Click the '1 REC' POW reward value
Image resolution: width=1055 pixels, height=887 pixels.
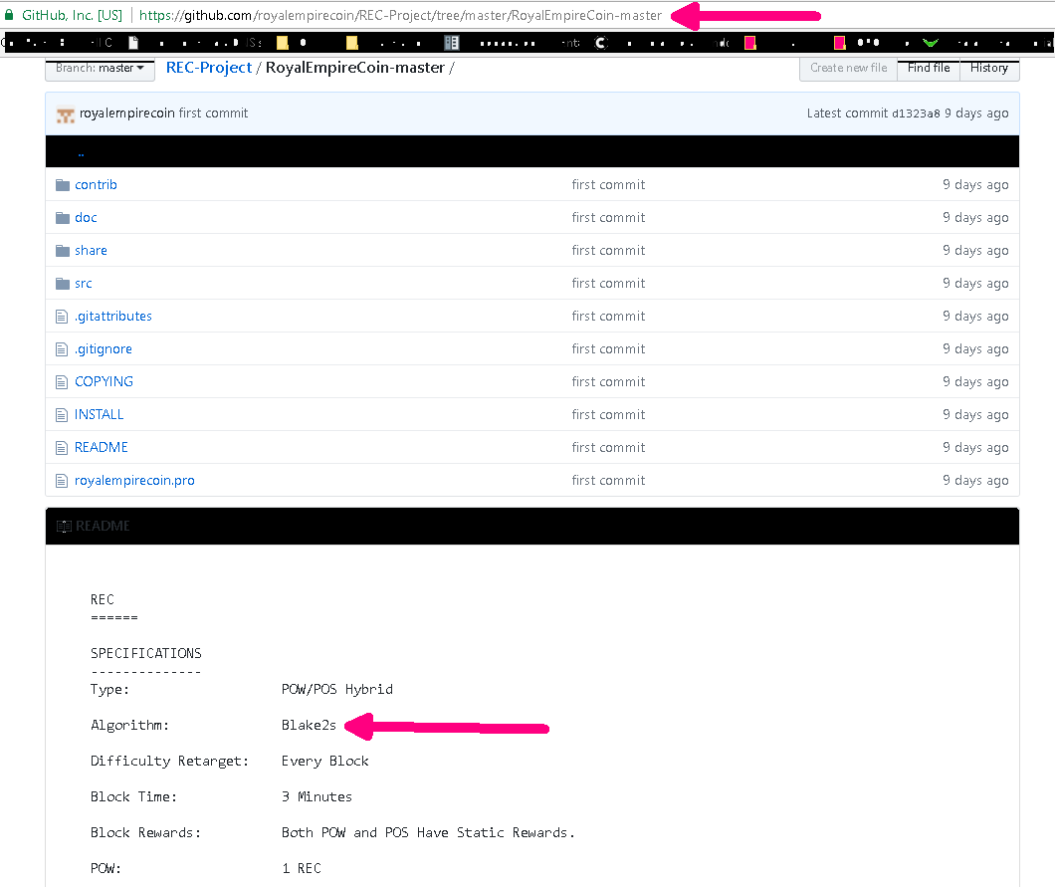coord(302,868)
